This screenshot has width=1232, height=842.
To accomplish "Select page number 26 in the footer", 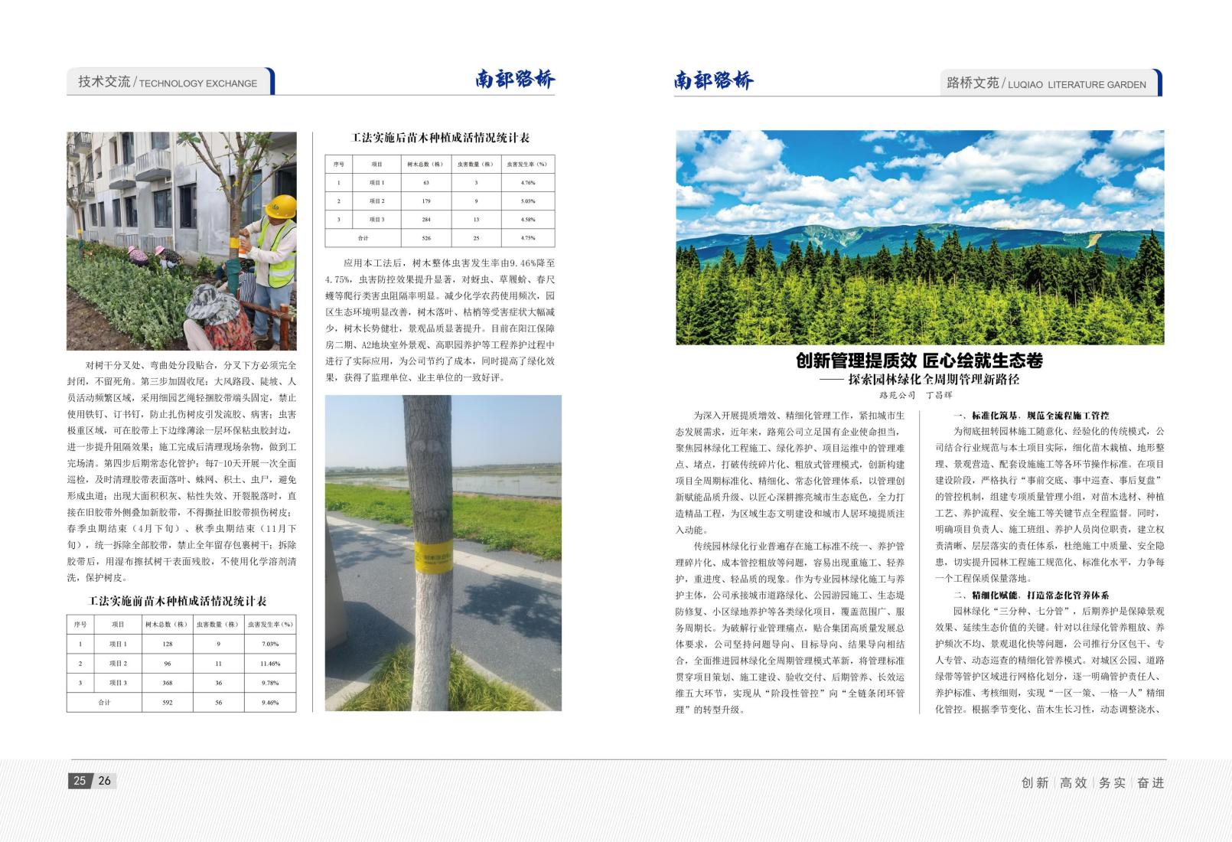I will (105, 781).
